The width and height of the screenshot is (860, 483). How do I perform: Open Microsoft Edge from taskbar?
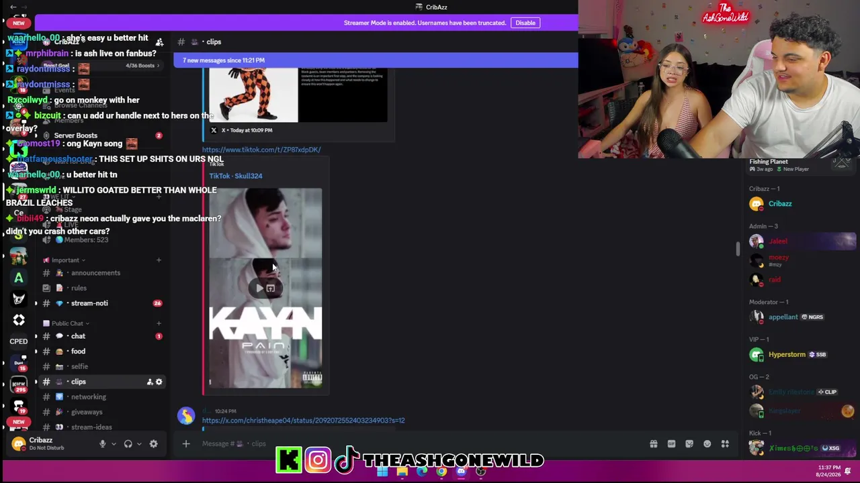pyautogui.click(x=421, y=472)
